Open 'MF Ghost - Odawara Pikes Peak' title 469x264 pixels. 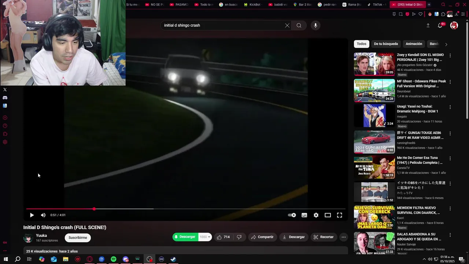(421, 84)
